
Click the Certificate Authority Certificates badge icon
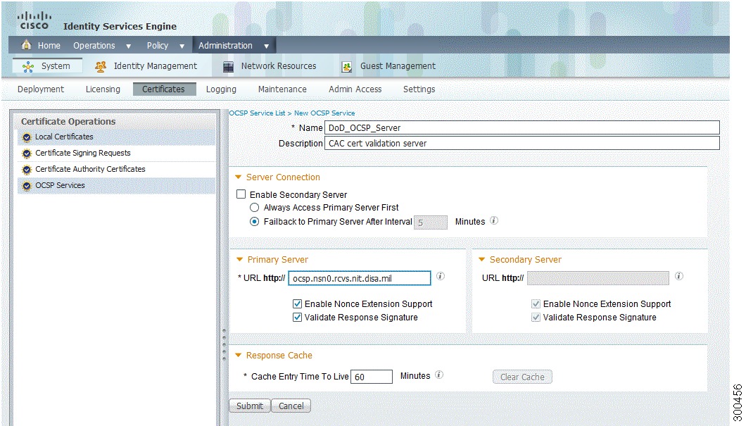click(x=27, y=170)
